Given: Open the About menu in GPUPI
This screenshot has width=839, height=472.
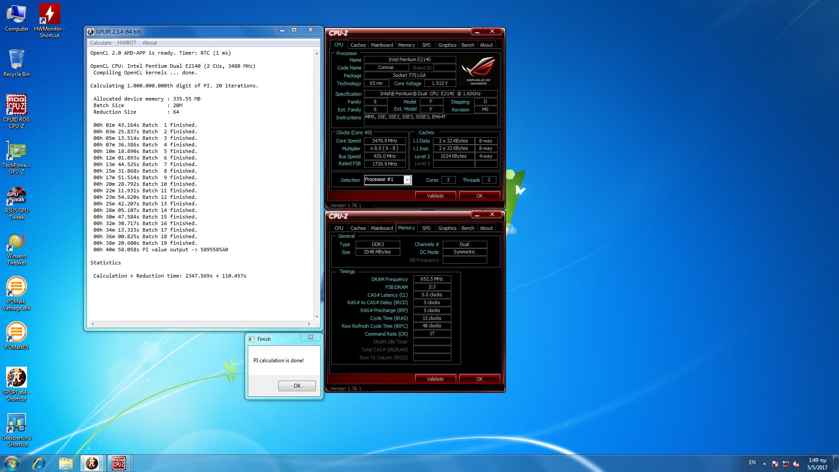Looking at the screenshot, I should (149, 43).
